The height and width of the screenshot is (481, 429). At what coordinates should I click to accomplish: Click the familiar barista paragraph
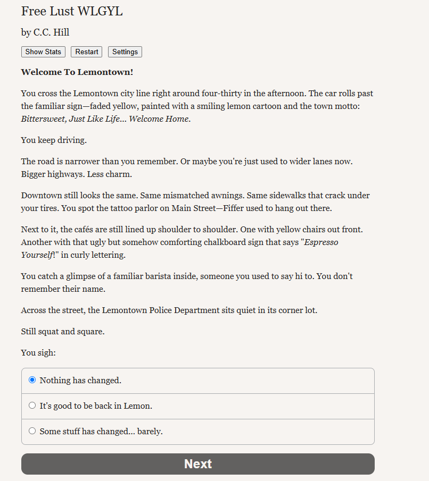187,283
